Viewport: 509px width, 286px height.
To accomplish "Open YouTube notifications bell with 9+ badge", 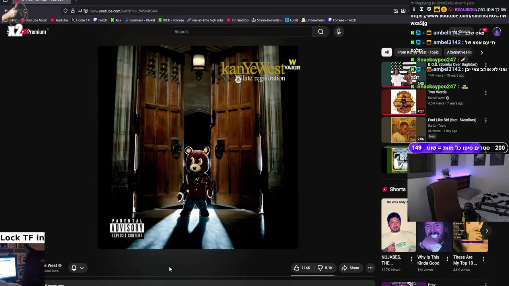I will (x=482, y=32).
